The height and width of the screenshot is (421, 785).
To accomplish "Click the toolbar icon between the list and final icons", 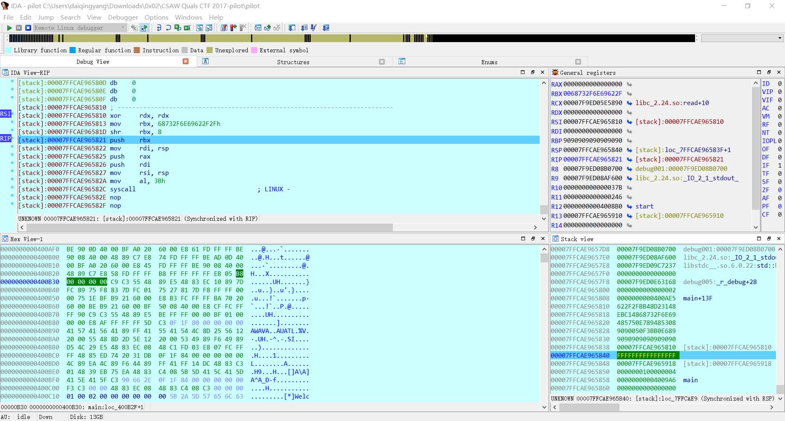I will pos(314,28).
